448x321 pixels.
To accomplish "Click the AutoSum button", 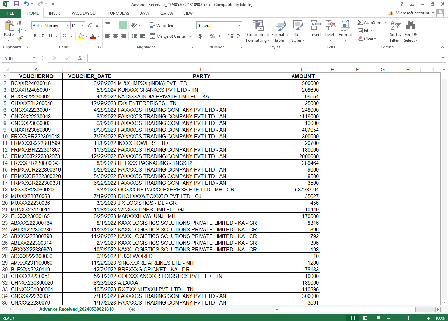I will 369,22.
